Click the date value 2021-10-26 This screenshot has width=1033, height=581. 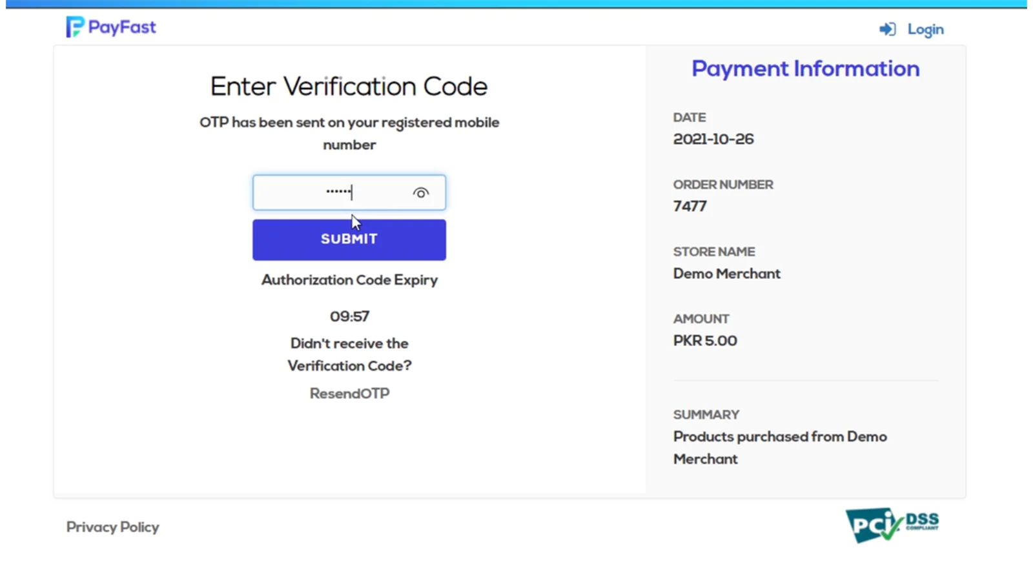[713, 139]
